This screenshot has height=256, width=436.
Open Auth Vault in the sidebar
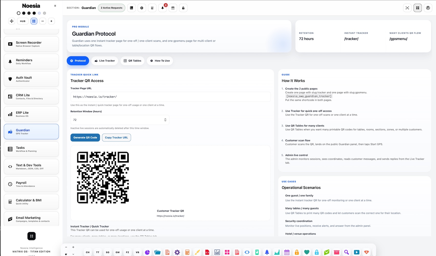coord(31,79)
